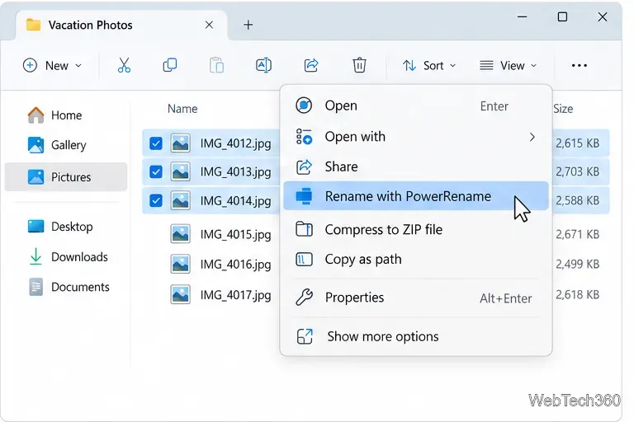634x422 pixels.
Task: Click the Size column header
Action: (563, 109)
